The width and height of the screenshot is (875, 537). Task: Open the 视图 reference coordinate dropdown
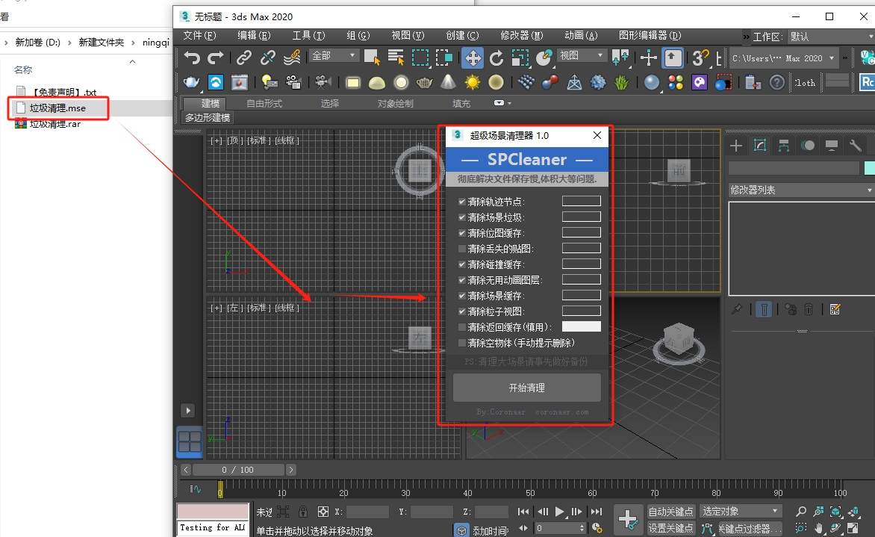click(582, 55)
